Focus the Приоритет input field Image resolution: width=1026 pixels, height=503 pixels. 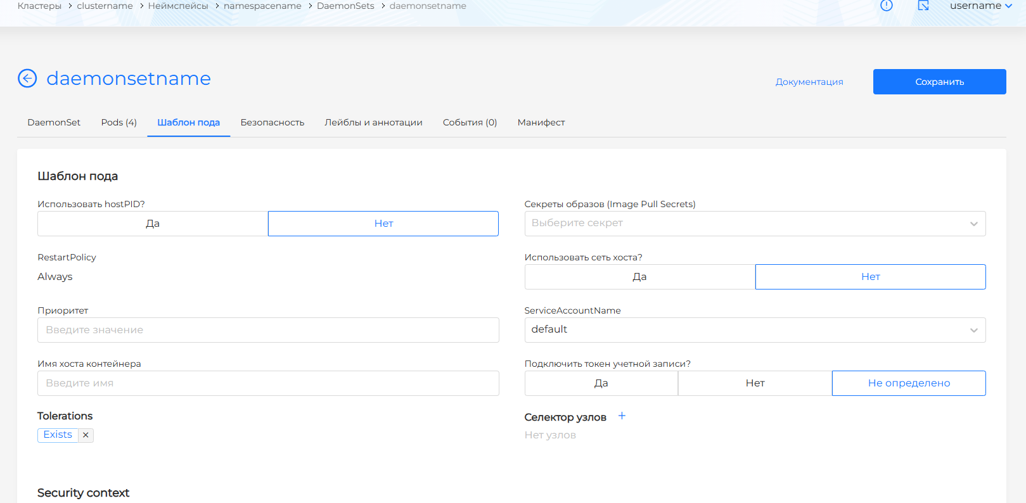click(268, 330)
